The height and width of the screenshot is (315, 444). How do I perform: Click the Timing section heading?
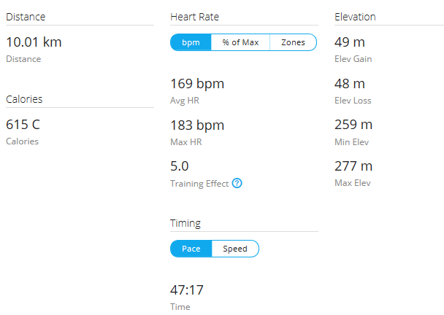(x=185, y=223)
